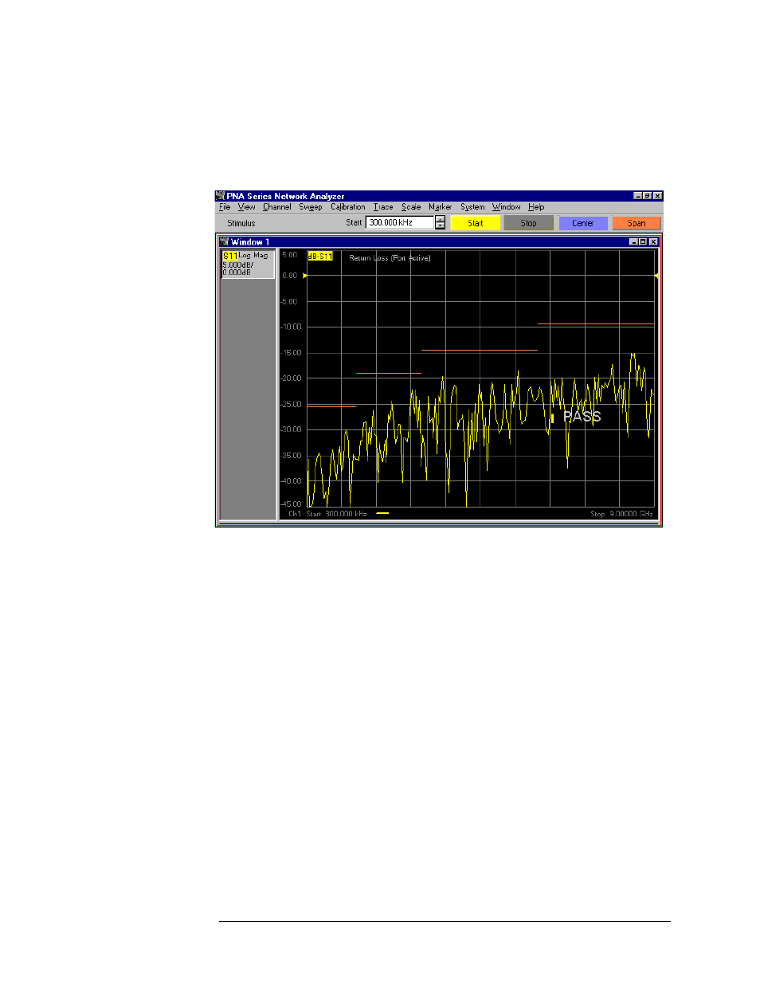Open the System menu
The width and height of the screenshot is (760, 984).
(472, 207)
